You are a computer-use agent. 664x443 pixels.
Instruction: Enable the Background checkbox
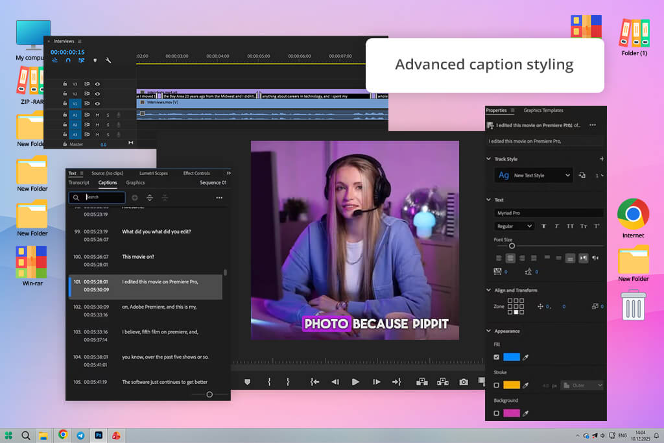pyautogui.click(x=496, y=413)
